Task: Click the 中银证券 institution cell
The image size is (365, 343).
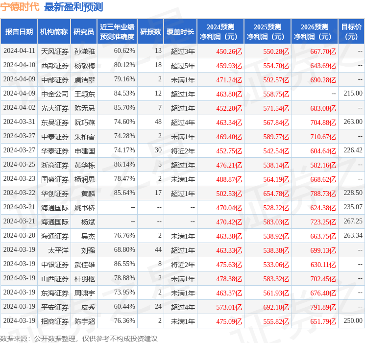Action: tap(55, 264)
